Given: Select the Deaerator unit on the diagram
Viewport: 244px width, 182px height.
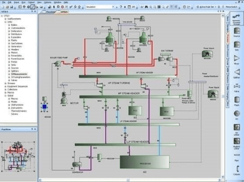Looking at the screenshot, I should pos(76,164).
